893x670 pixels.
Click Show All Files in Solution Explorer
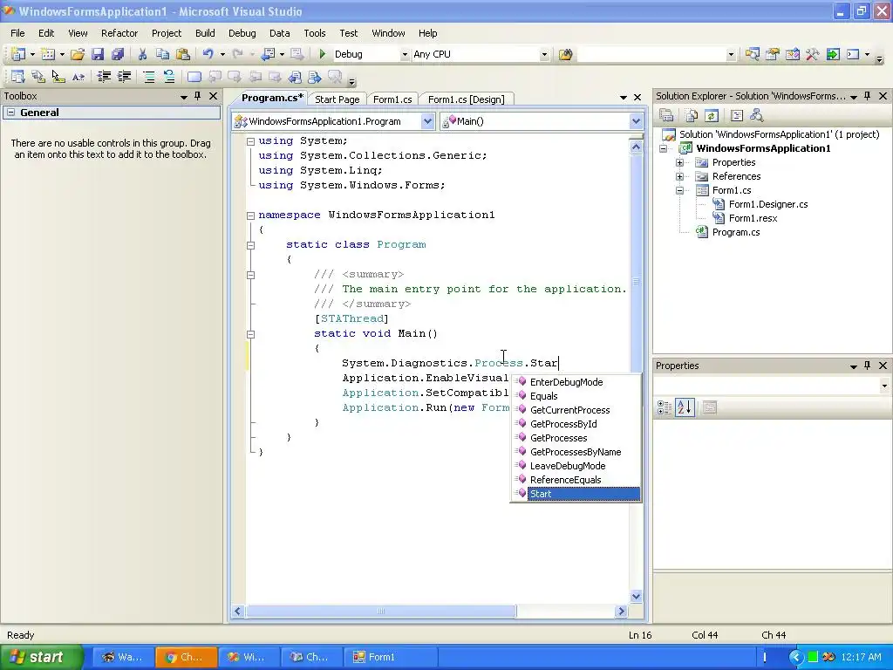pyautogui.click(x=692, y=116)
